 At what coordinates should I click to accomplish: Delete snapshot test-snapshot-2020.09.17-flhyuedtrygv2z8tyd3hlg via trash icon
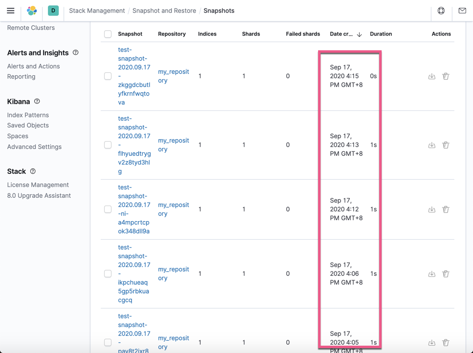pyautogui.click(x=446, y=145)
